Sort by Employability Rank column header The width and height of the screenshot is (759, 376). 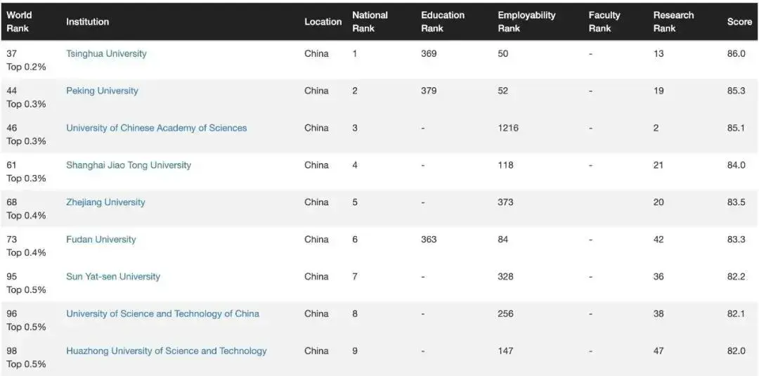[x=526, y=22]
